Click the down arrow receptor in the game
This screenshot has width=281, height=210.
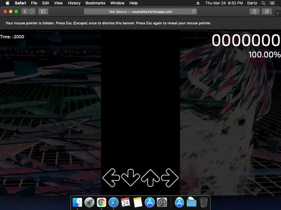click(x=130, y=177)
